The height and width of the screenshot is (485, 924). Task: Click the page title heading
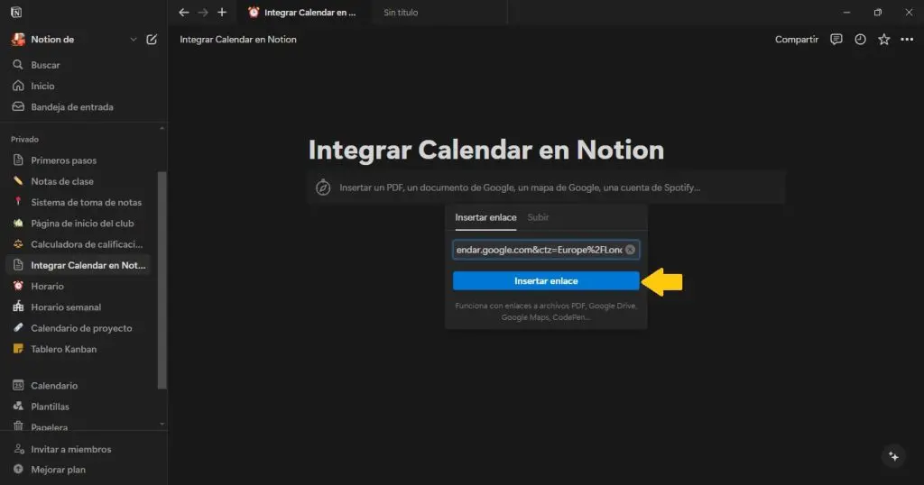coord(486,150)
